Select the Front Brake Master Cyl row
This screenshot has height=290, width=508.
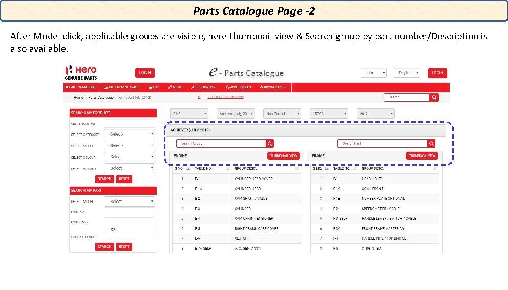coord(375,229)
